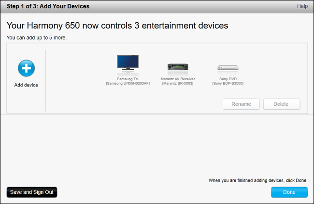Click the "Marantz AV Receiver" name label
This screenshot has height=204, width=314.
178,79
